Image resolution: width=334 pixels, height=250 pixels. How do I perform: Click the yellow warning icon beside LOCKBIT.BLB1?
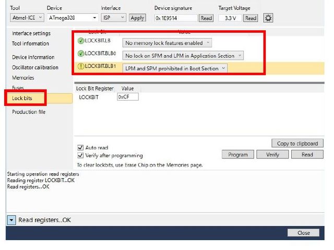click(x=80, y=67)
